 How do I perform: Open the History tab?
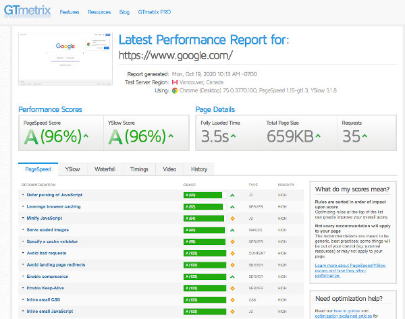click(199, 169)
